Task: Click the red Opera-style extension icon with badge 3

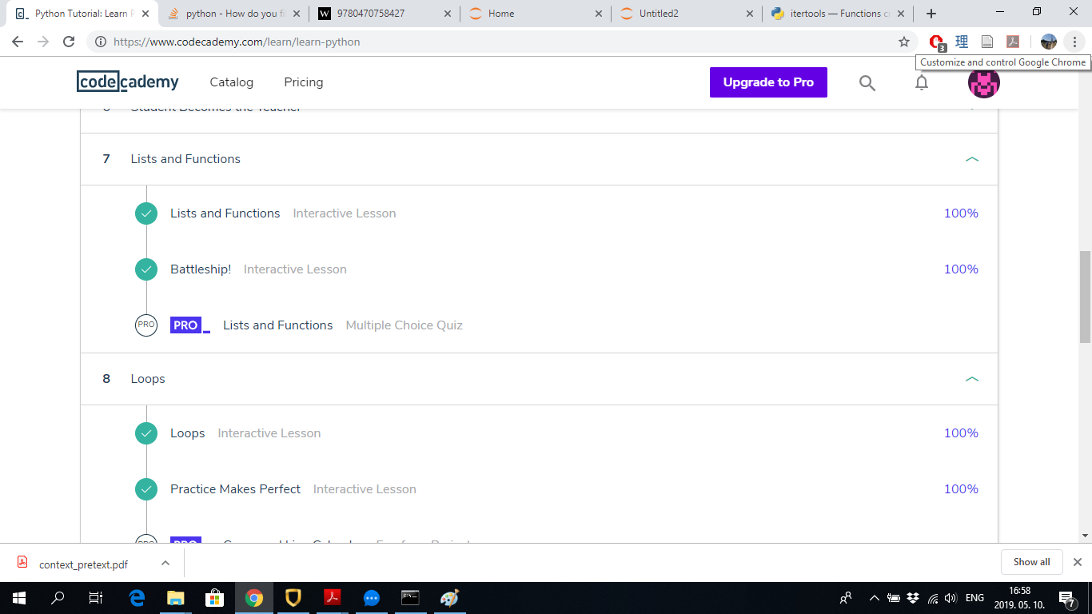Action: click(x=937, y=42)
